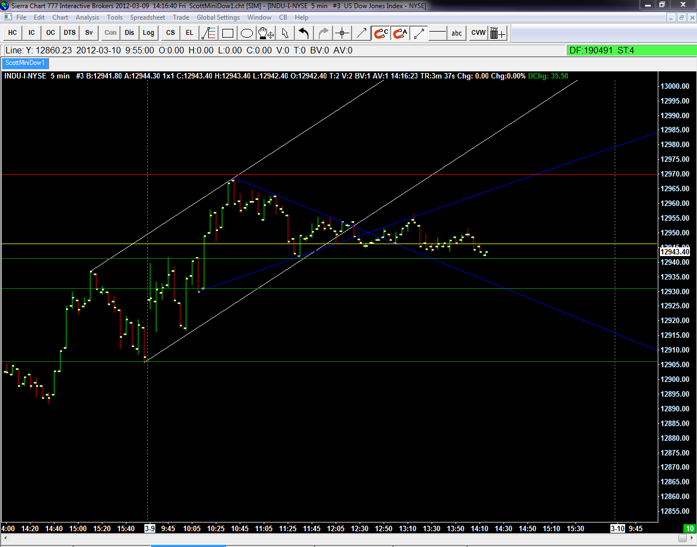Click the 12855.00 price scale label

(x=675, y=511)
